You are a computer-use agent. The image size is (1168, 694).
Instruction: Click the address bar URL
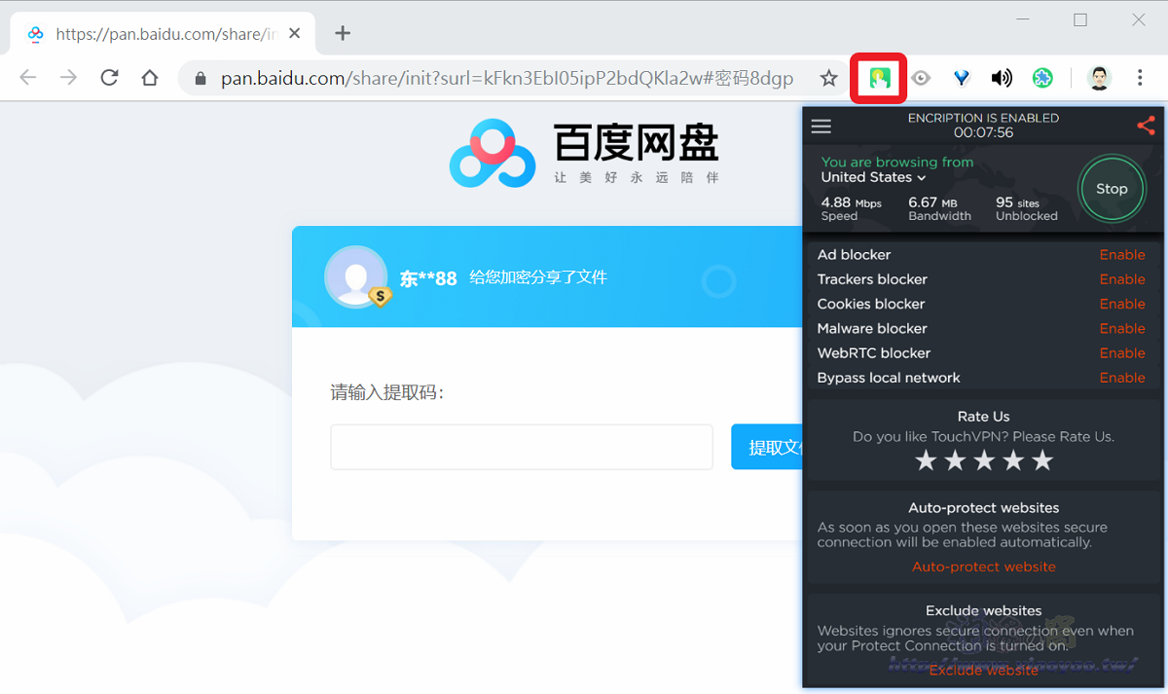click(507, 78)
